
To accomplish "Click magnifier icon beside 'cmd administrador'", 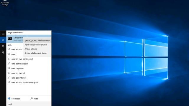I will pos(9,64).
